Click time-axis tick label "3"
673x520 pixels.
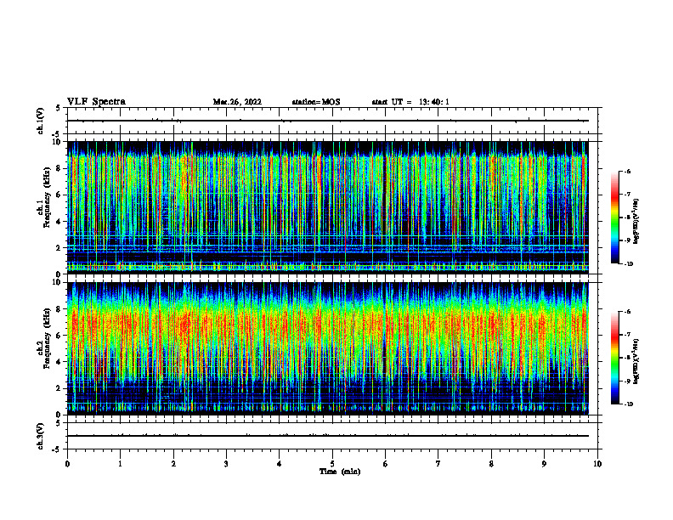pyautogui.click(x=226, y=464)
